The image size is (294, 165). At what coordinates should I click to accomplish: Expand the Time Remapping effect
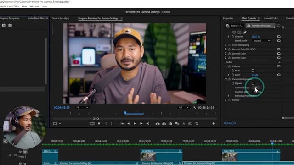[x=226, y=45]
